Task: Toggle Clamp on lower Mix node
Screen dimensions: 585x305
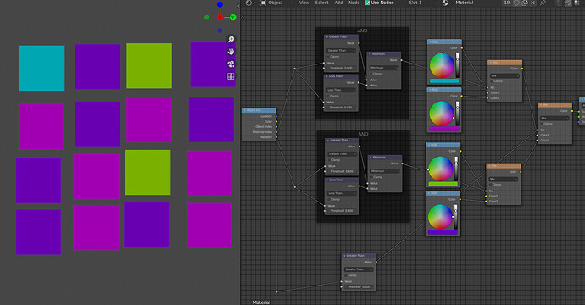Action: pyautogui.click(x=491, y=185)
